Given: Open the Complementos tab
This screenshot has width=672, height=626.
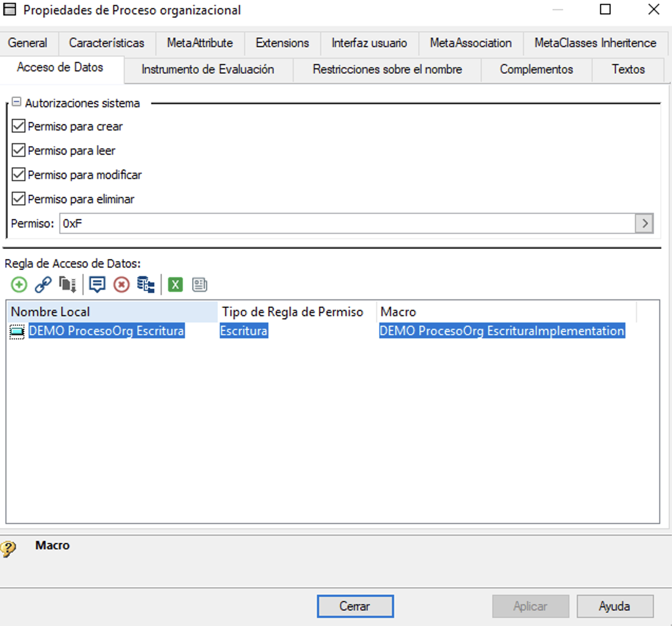Looking at the screenshot, I should (536, 70).
